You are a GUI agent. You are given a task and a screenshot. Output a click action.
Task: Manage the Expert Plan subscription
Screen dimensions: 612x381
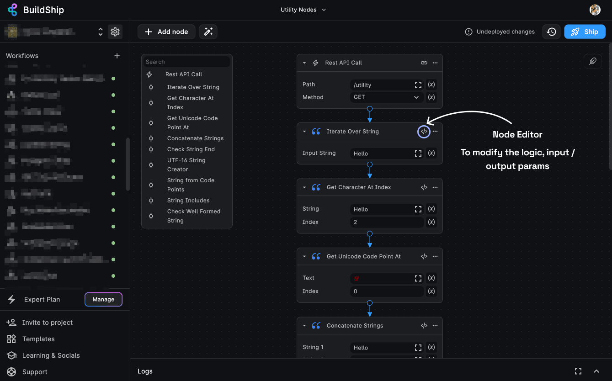coord(103,299)
